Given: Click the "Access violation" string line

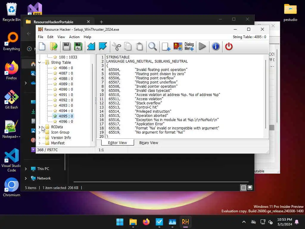Looking at the screenshot, I should pos(150,99).
